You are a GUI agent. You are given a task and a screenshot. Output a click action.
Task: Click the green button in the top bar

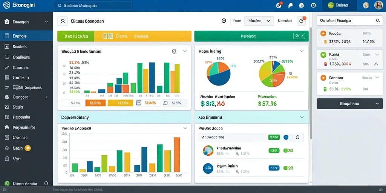click(340, 5)
